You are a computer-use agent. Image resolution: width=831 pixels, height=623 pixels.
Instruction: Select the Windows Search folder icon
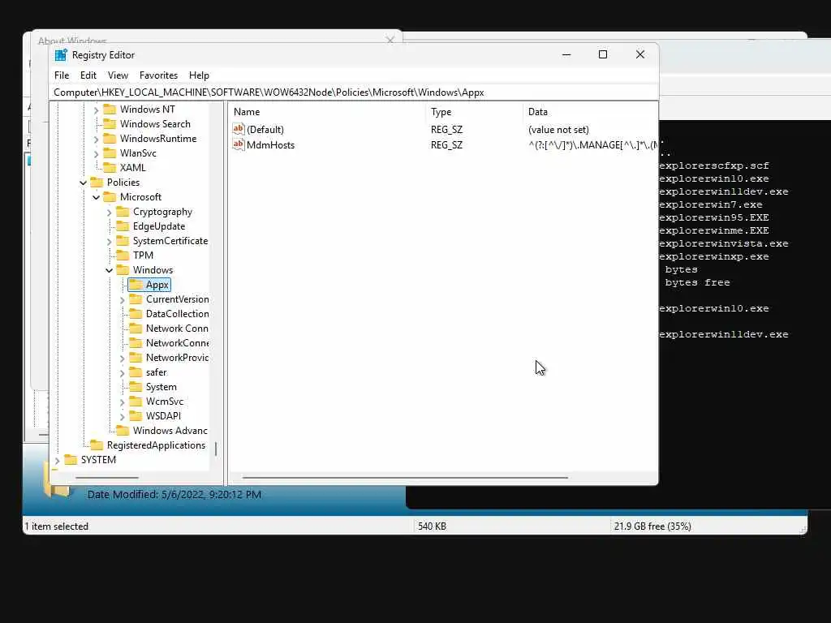click(x=110, y=124)
